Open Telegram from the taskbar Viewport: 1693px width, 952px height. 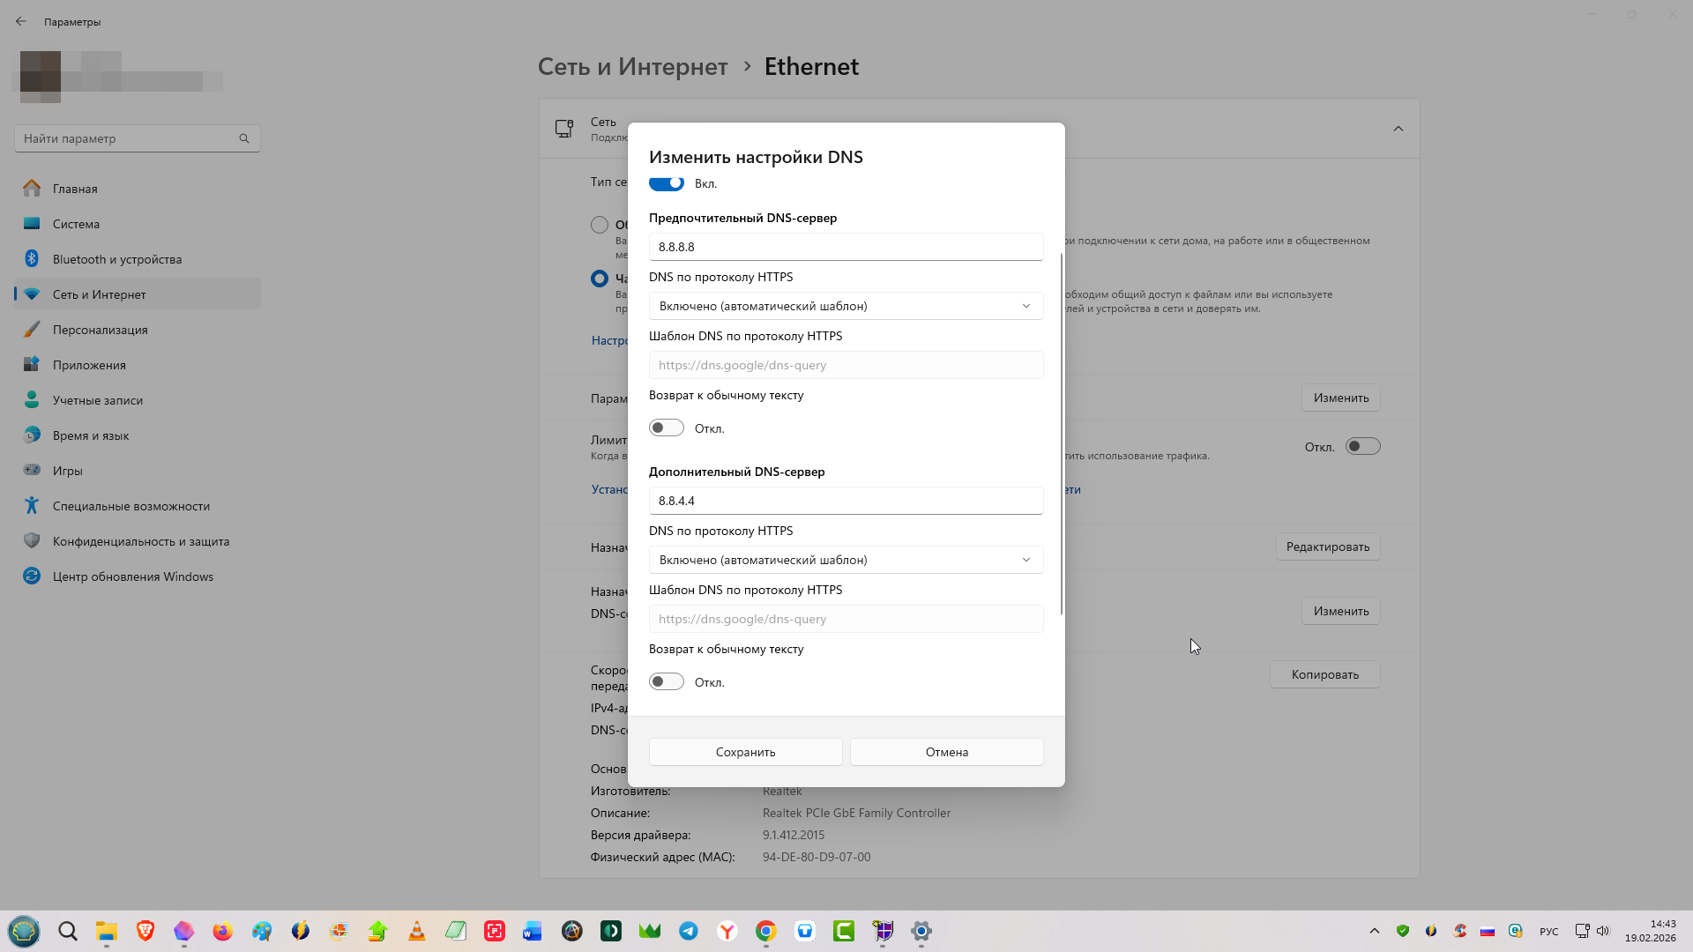click(x=689, y=931)
